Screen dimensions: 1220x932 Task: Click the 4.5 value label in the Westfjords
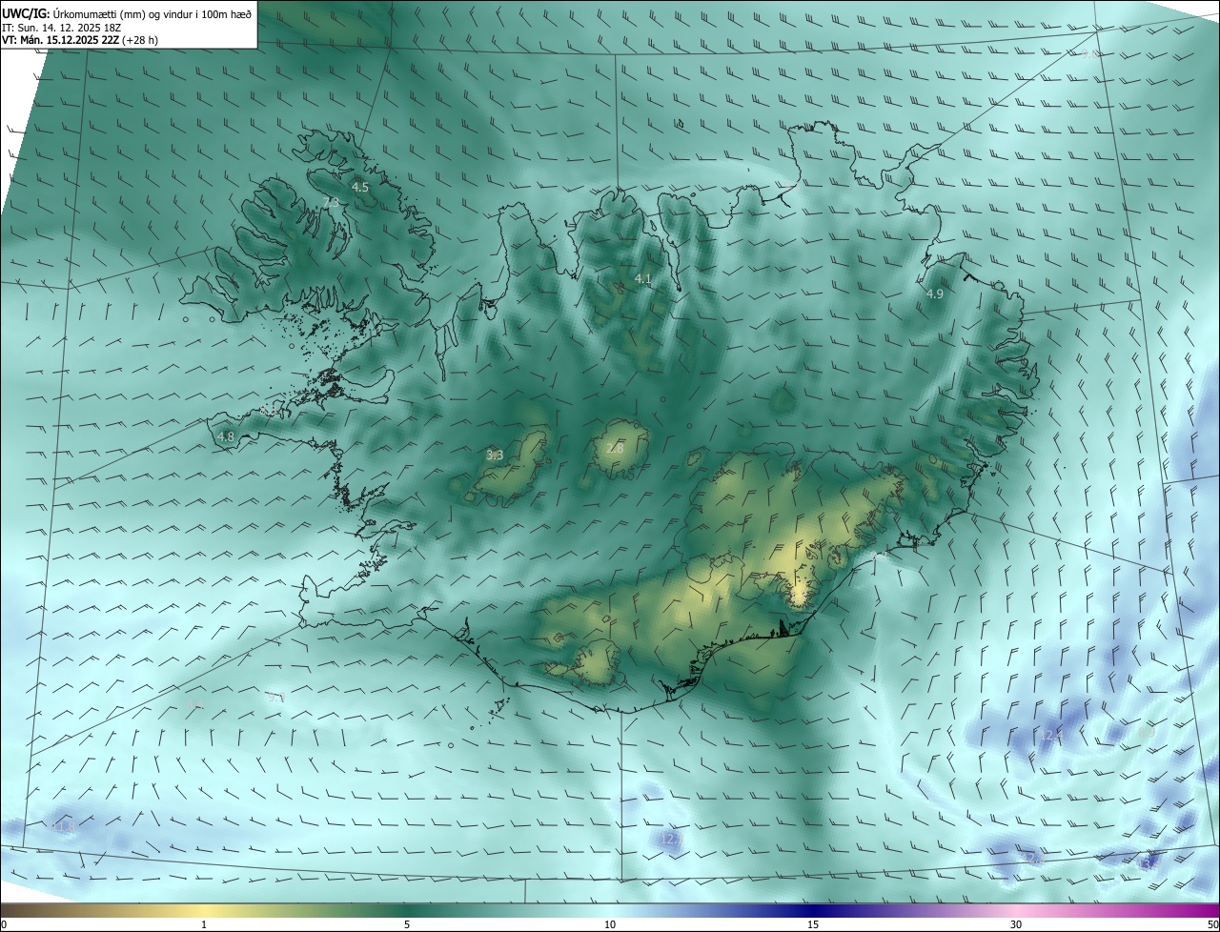point(360,188)
